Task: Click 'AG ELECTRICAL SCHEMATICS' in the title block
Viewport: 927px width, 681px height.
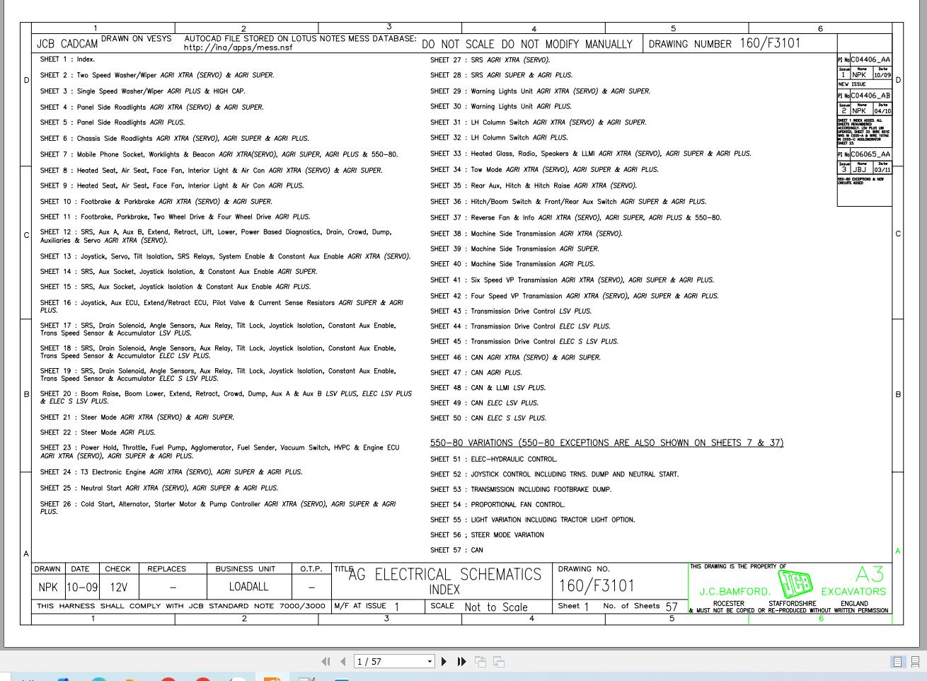Action: click(x=445, y=575)
